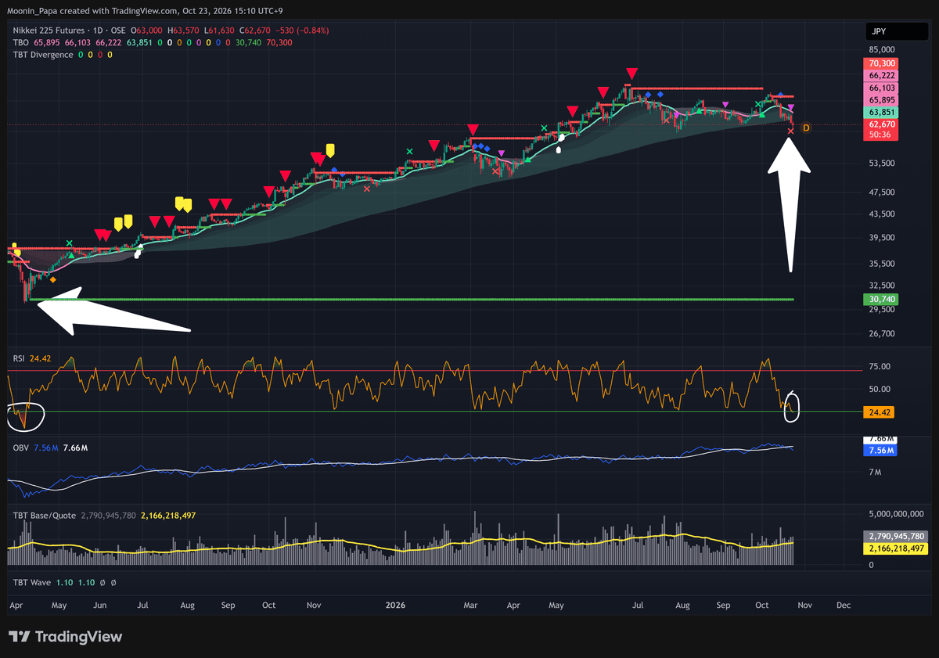Select the TBT Divergence indicator legend
Screen dimensions: 939x658
pyautogui.click(x=43, y=55)
